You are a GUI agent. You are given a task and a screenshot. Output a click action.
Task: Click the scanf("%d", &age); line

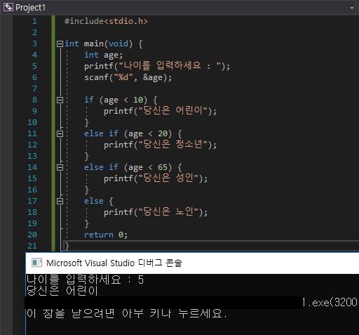(128, 77)
